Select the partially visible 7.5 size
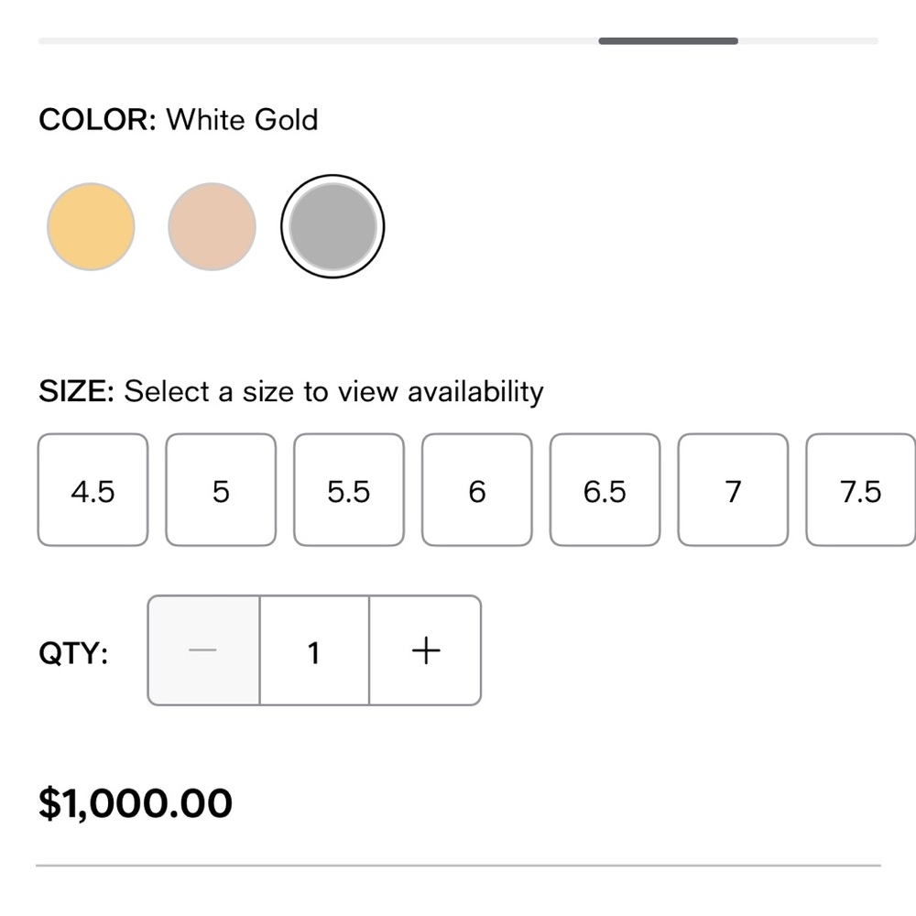 pyautogui.click(x=861, y=491)
